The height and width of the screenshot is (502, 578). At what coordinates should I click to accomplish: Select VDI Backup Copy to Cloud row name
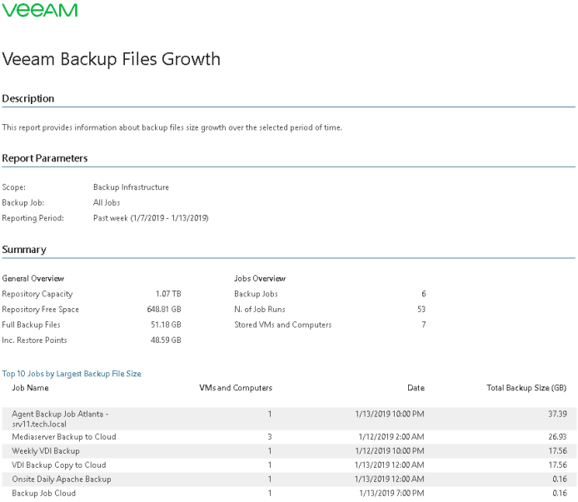click(59, 465)
